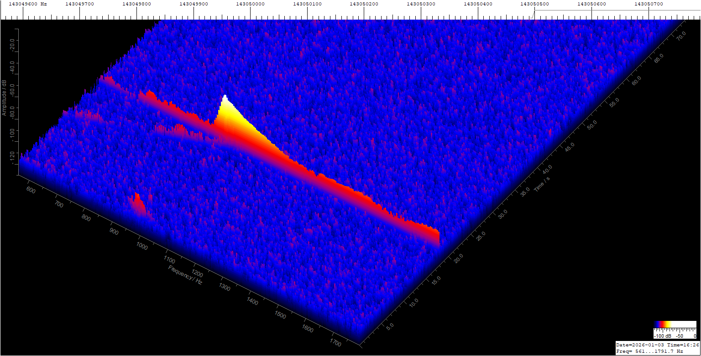Click the Frequency/ Hz axis title

click(x=185, y=275)
